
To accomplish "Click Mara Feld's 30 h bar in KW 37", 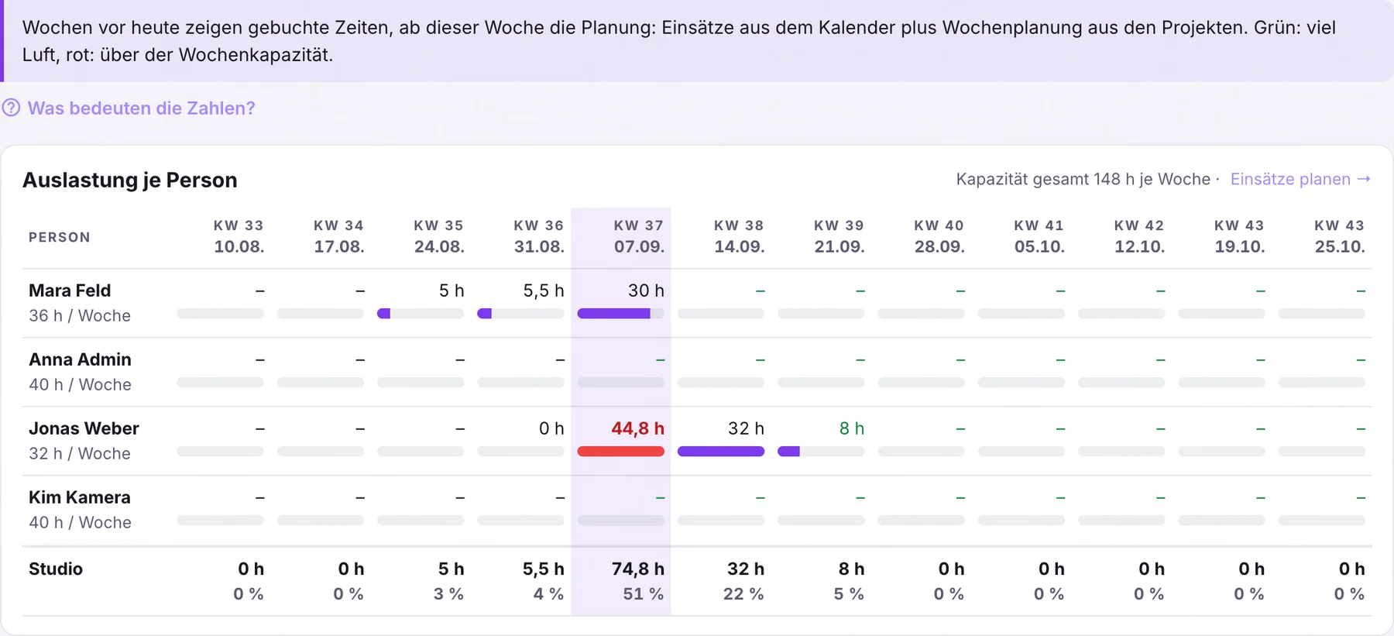I will 621,314.
